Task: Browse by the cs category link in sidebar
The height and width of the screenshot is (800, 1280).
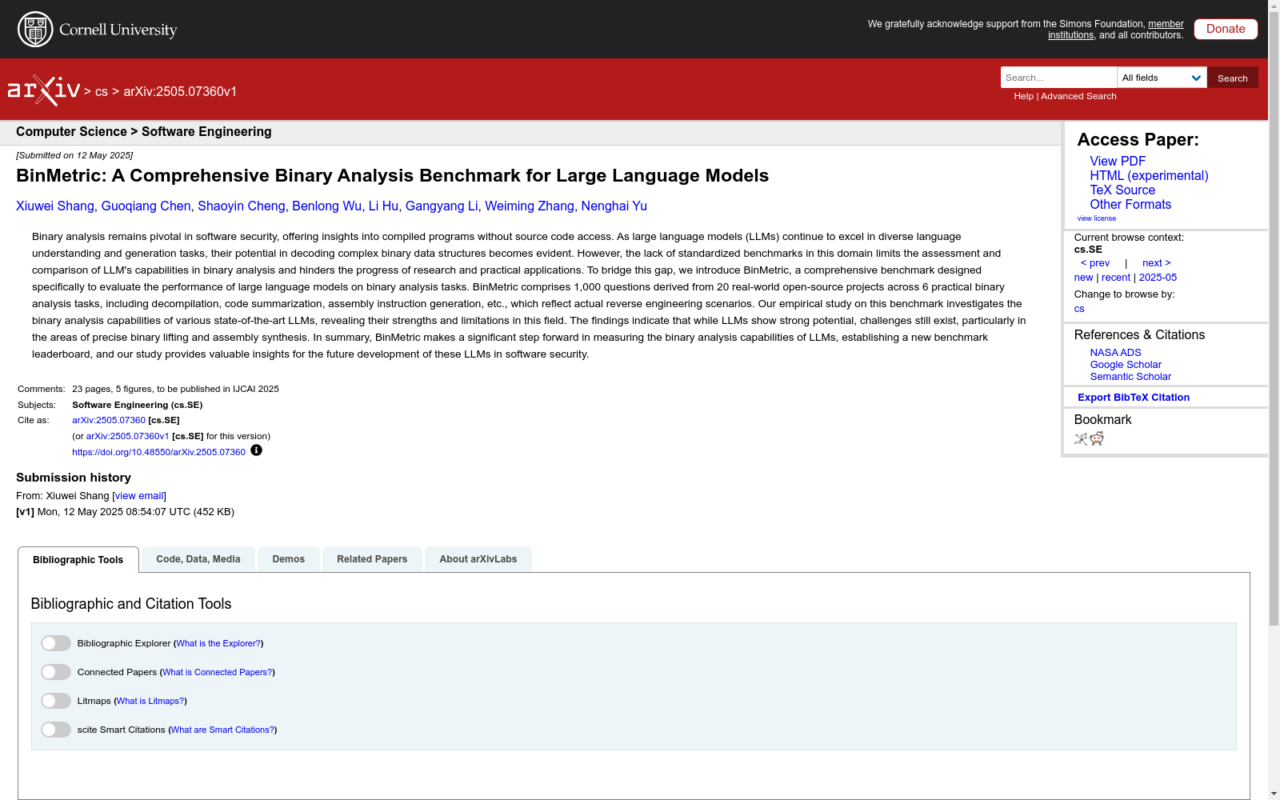Action: tap(1079, 309)
